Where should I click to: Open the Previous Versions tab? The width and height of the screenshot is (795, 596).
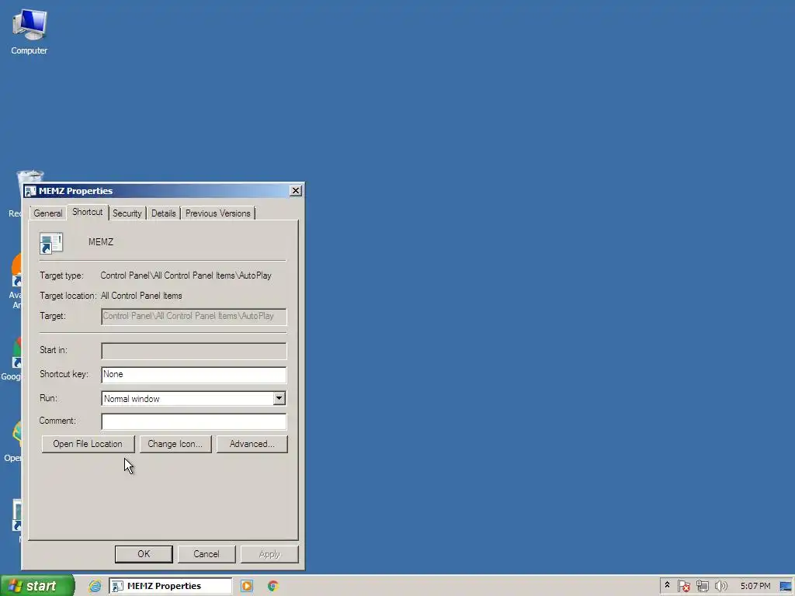point(217,213)
